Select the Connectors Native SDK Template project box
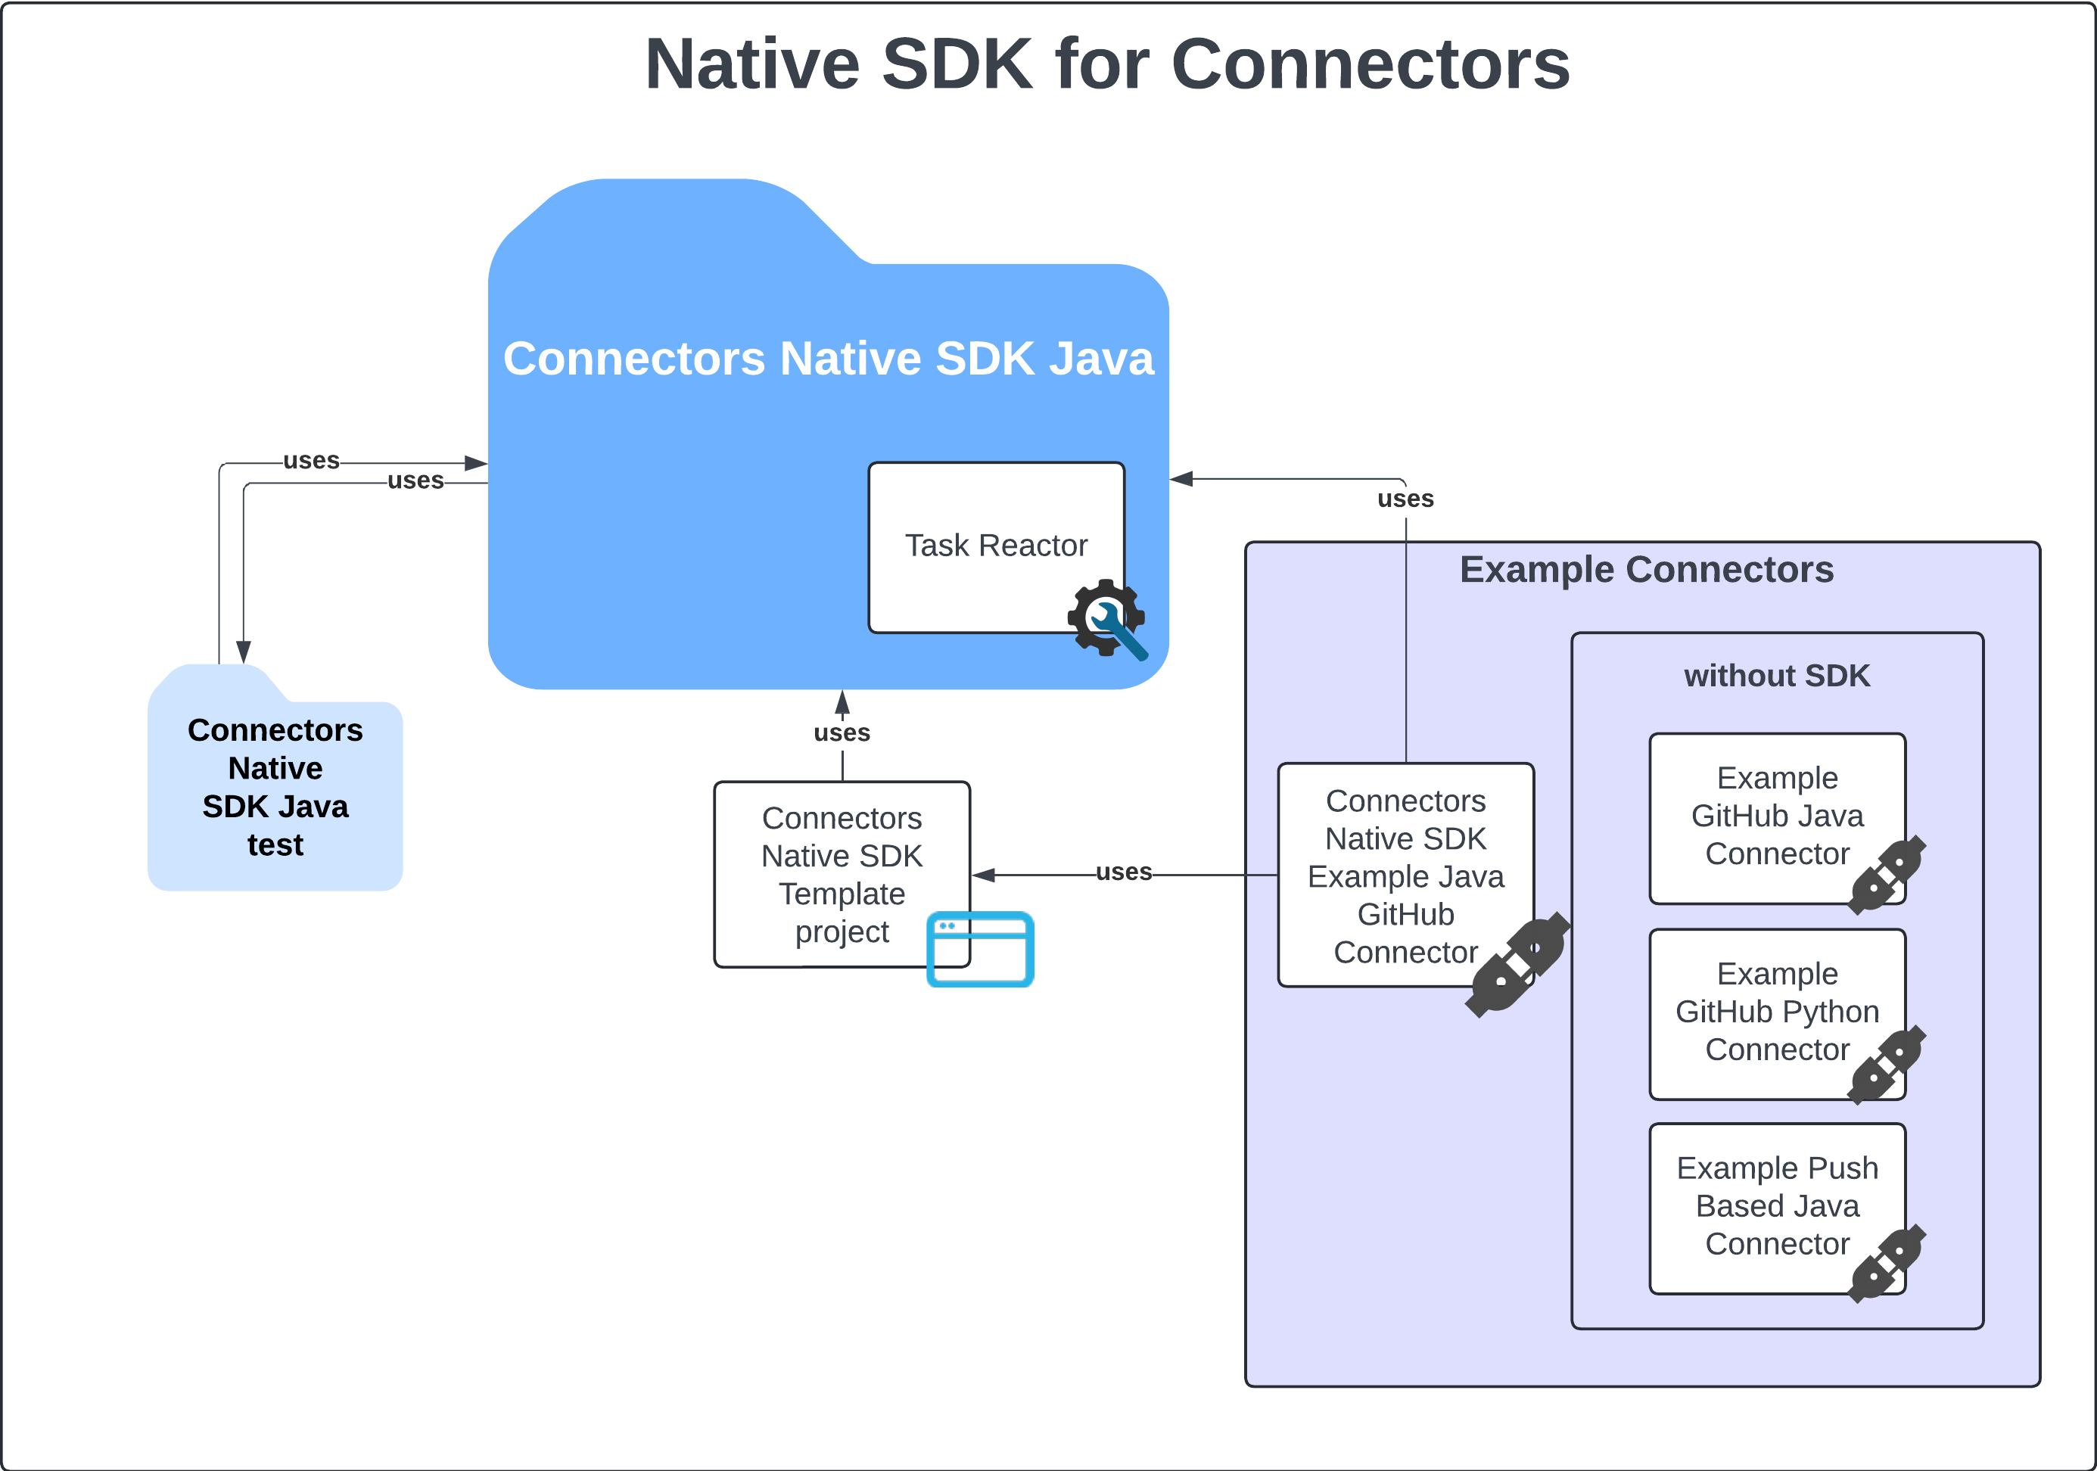2097x1471 pixels. click(842, 874)
